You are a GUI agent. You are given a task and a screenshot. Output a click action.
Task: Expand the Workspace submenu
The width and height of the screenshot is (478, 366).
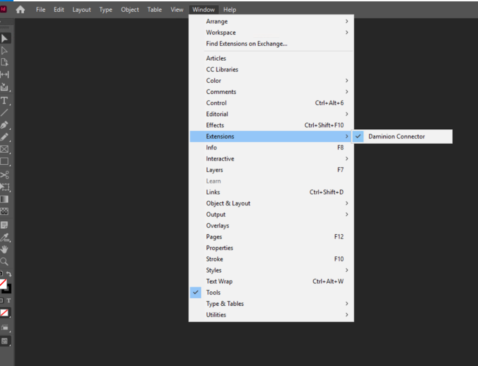click(221, 33)
